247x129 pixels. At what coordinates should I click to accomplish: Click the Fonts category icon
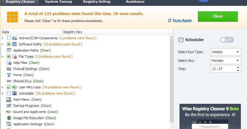9,75
